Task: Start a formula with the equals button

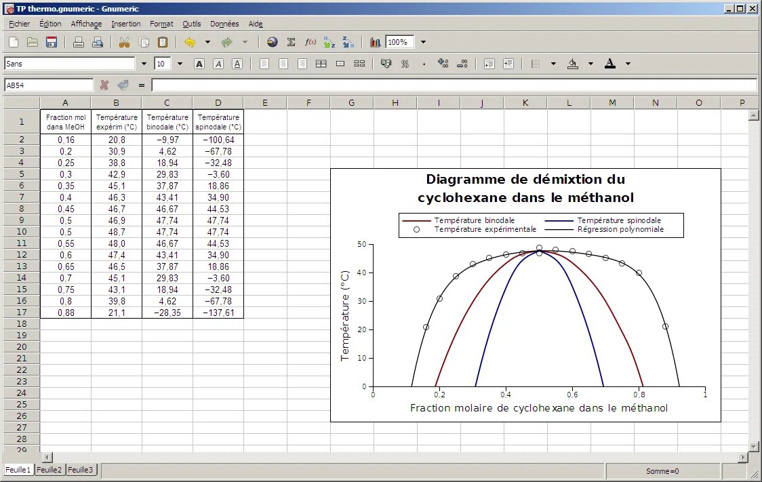Action: [142, 85]
